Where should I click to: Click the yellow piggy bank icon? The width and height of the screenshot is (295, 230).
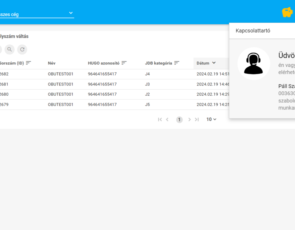tap(287, 12)
